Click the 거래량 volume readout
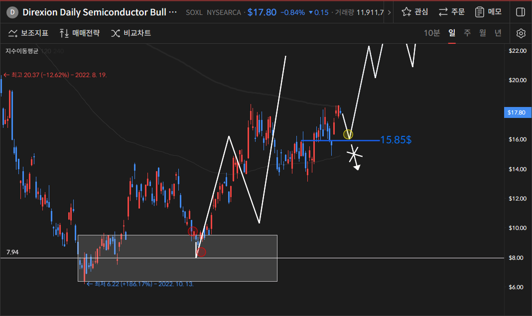This screenshot has width=532, height=316. [x=359, y=12]
